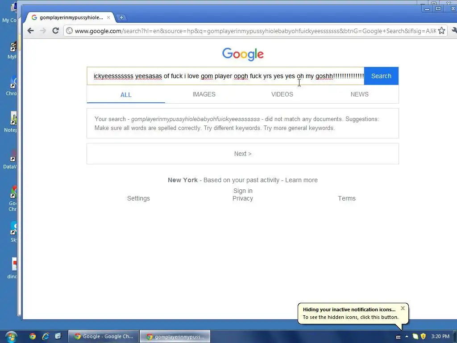The height and width of the screenshot is (343, 457).
Task: Click inside the Google search text box
Action: [225, 76]
